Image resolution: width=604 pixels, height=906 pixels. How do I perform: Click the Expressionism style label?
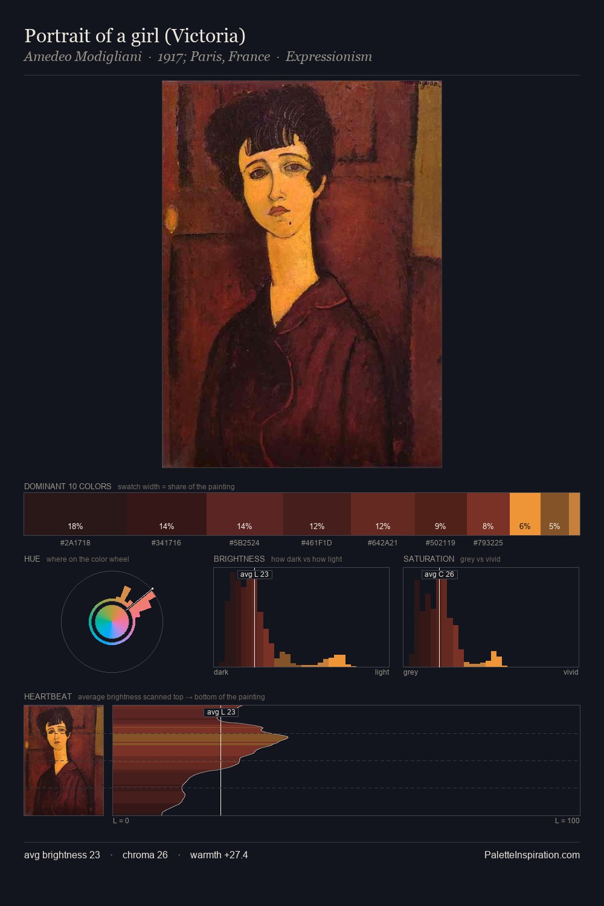coord(329,57)
